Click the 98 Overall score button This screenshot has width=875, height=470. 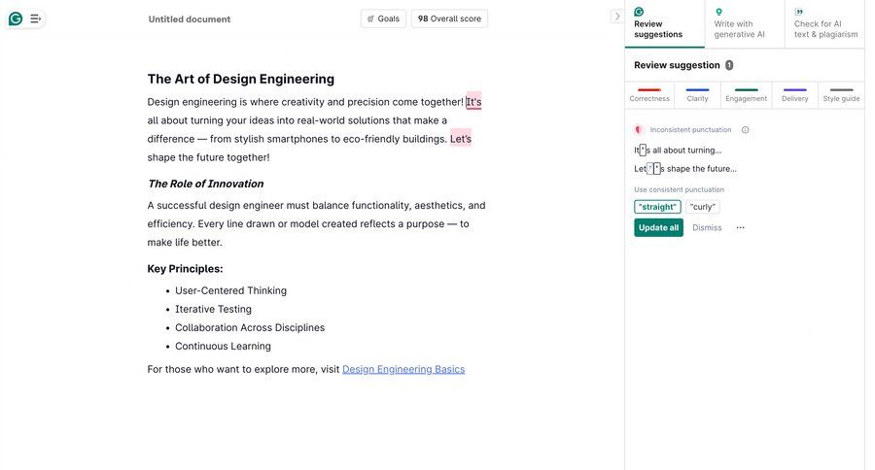(x=449, y=18)
